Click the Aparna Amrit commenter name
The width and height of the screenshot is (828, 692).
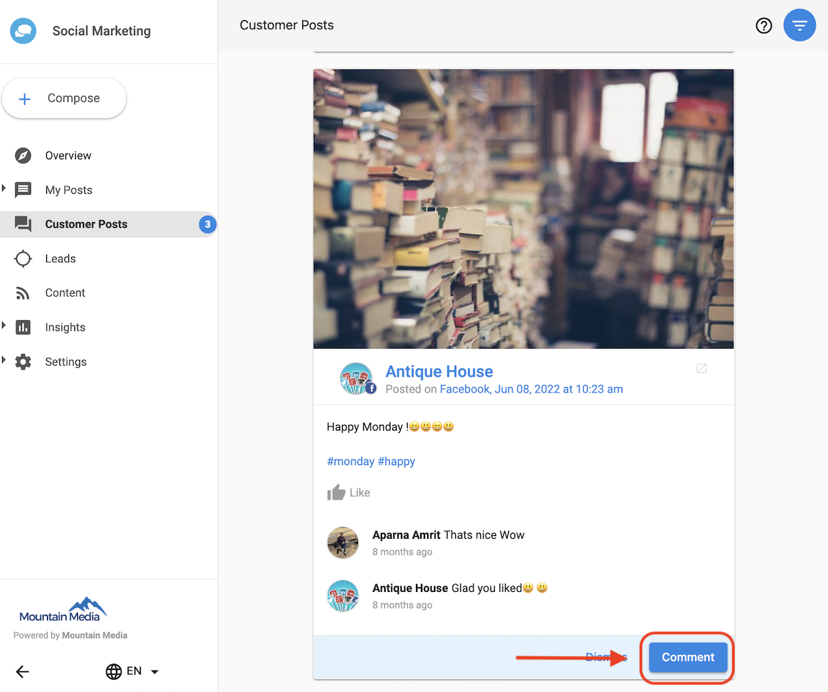point(406,535)
